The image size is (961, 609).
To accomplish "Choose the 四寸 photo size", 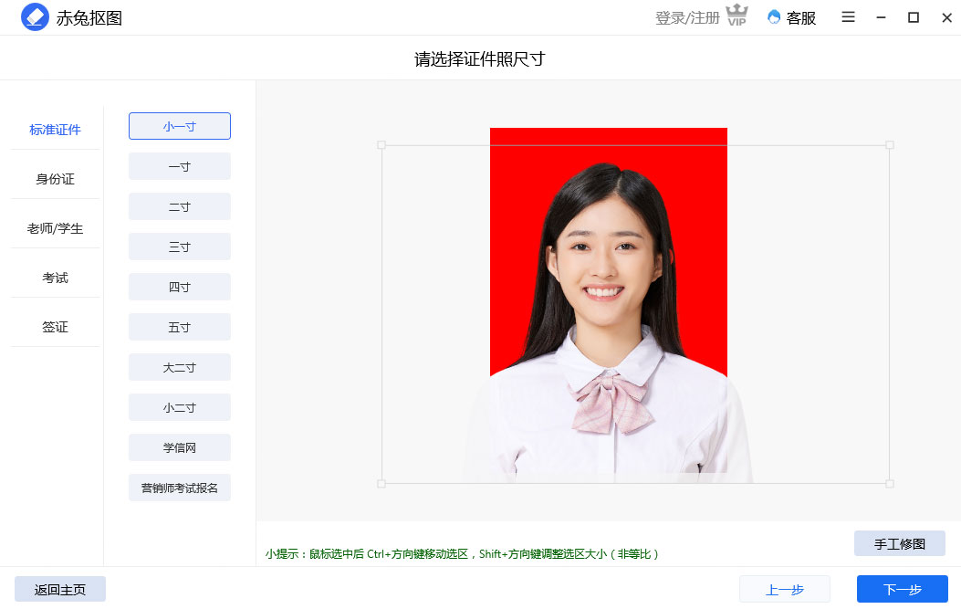I will pyautogui.click(x=180, y=287).
